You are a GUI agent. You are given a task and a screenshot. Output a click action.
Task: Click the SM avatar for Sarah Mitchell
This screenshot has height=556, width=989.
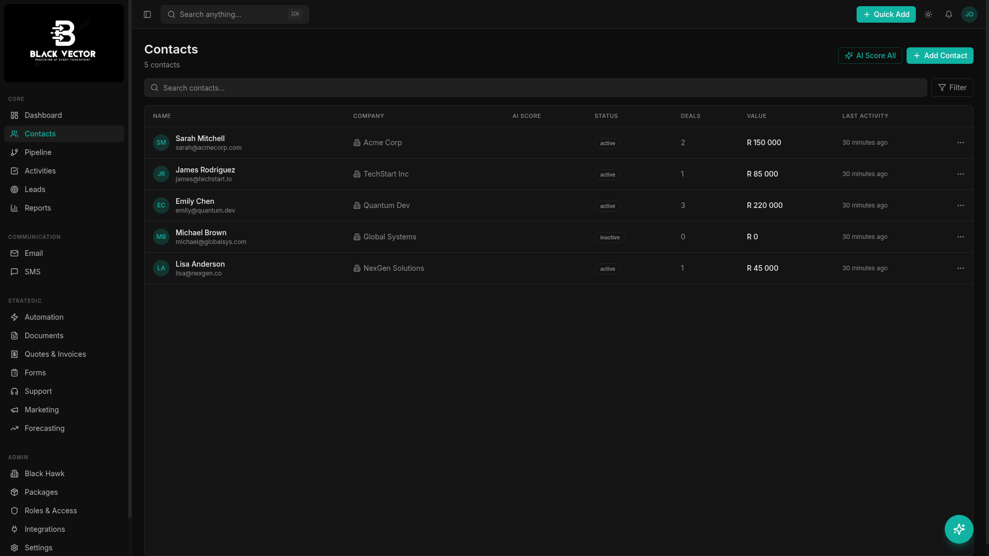click(x=161, y=143)
